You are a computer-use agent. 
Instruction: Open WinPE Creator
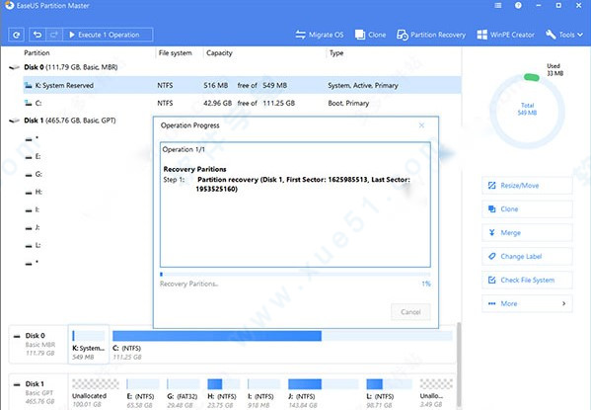[505, 35]
